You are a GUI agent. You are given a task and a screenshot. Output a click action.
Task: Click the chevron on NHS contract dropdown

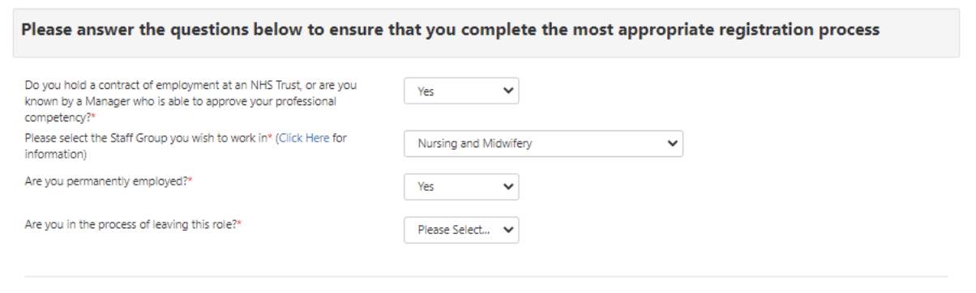point(508,91)
